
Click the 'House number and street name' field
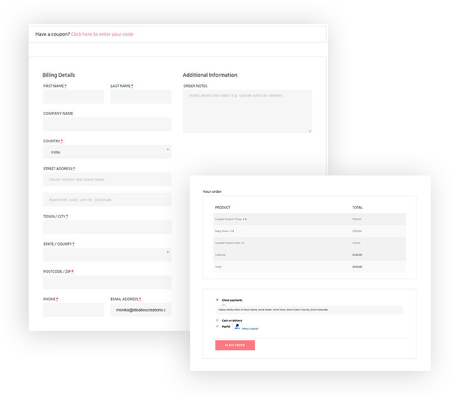[107, 179]
